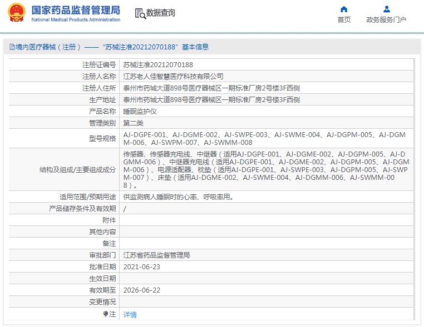
Task: Click the 型号规格 model list value
Action: click(264, 138)
